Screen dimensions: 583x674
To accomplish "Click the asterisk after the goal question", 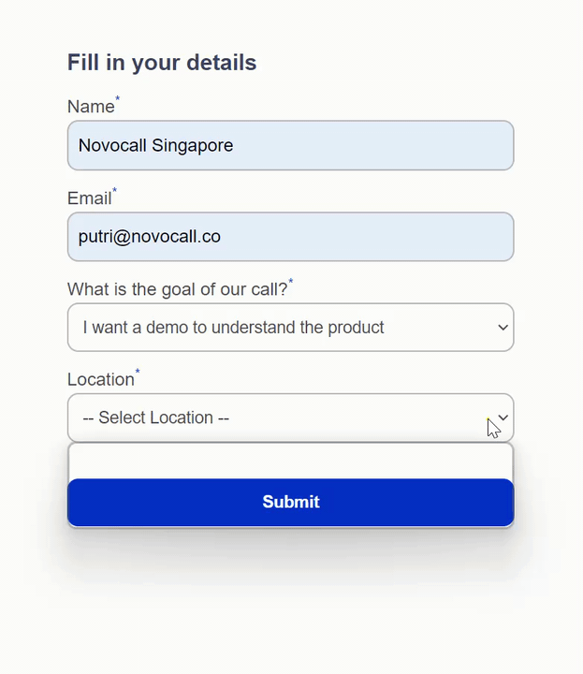I will pos(291,281).
